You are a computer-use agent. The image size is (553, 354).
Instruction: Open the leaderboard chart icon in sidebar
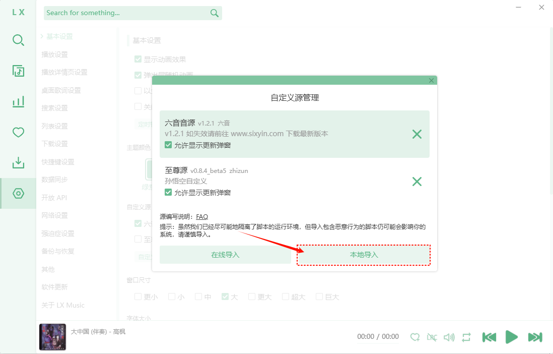point(18,102)
